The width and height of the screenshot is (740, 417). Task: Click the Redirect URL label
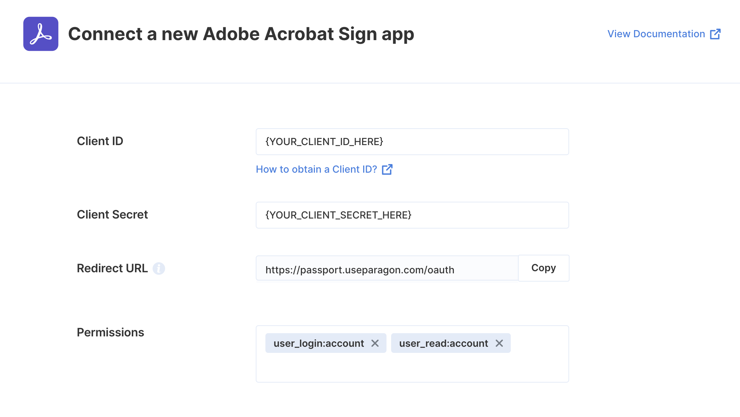112,268
